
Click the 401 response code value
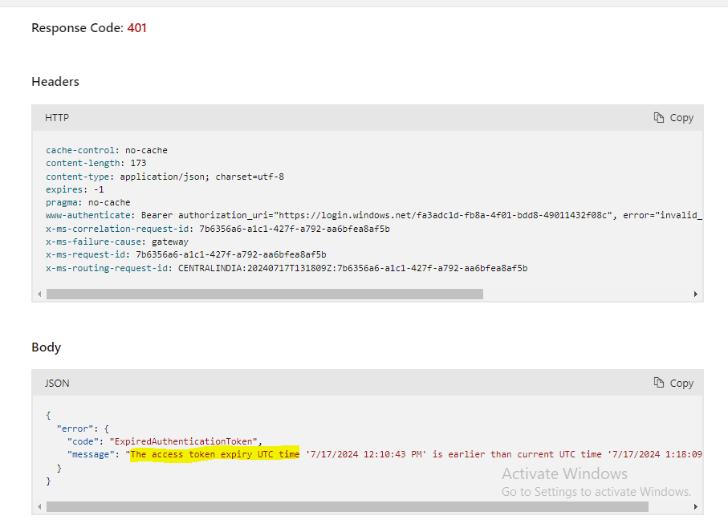coord(136,28)
